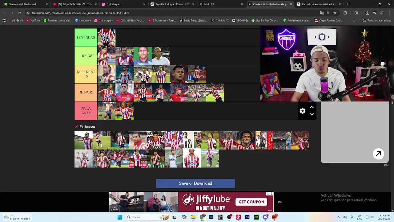Reload the page
394x222 pixels.
(19, 13)
